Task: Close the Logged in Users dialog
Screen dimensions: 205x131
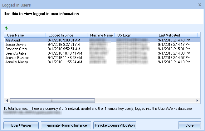Action: [200, 4]
